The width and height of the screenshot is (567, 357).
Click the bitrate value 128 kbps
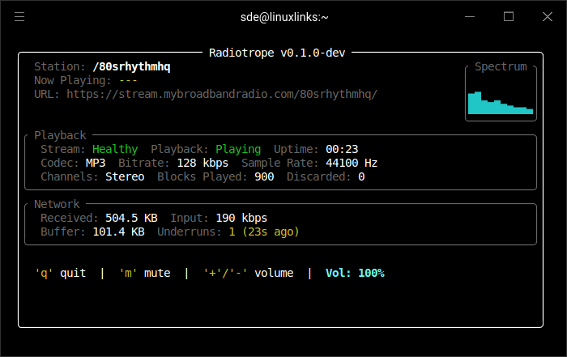tap(202, 163)
